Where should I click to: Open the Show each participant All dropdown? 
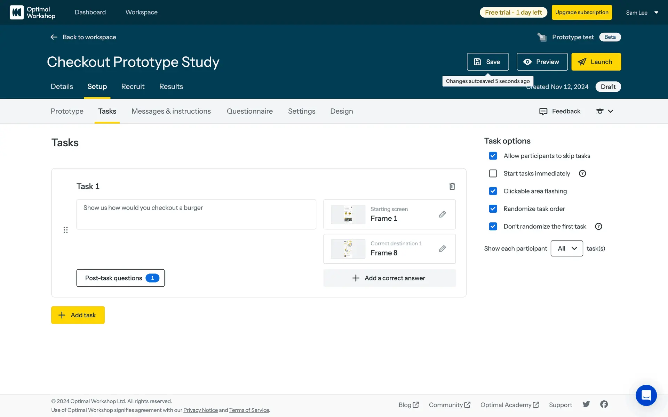567,248
